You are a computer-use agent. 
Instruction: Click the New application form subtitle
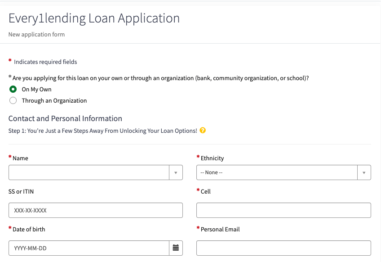coord(36,34)
